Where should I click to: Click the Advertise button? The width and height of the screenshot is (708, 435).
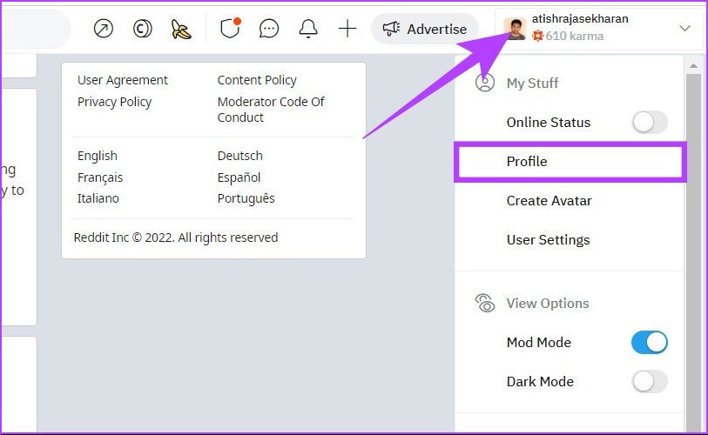click(x=424, y=29)
